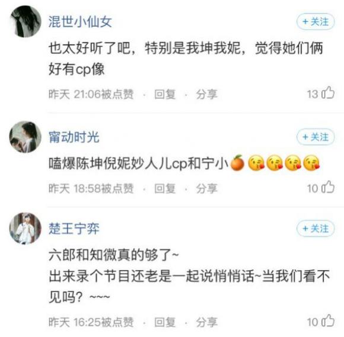Screen dimensions: 344x337
Task: Reply to 混世小仙女's comment
Action: coord(165,94)
